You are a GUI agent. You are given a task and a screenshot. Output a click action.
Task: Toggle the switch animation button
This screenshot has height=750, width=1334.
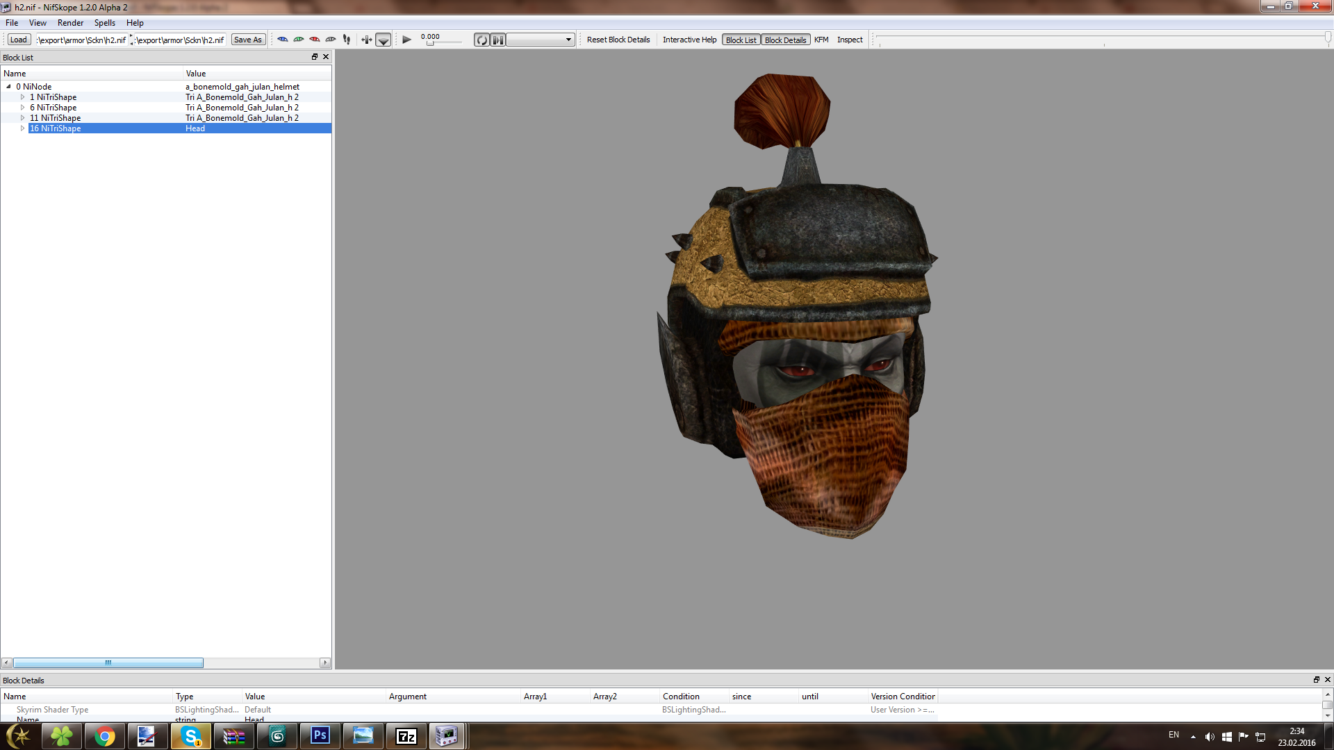click(498, 40)
